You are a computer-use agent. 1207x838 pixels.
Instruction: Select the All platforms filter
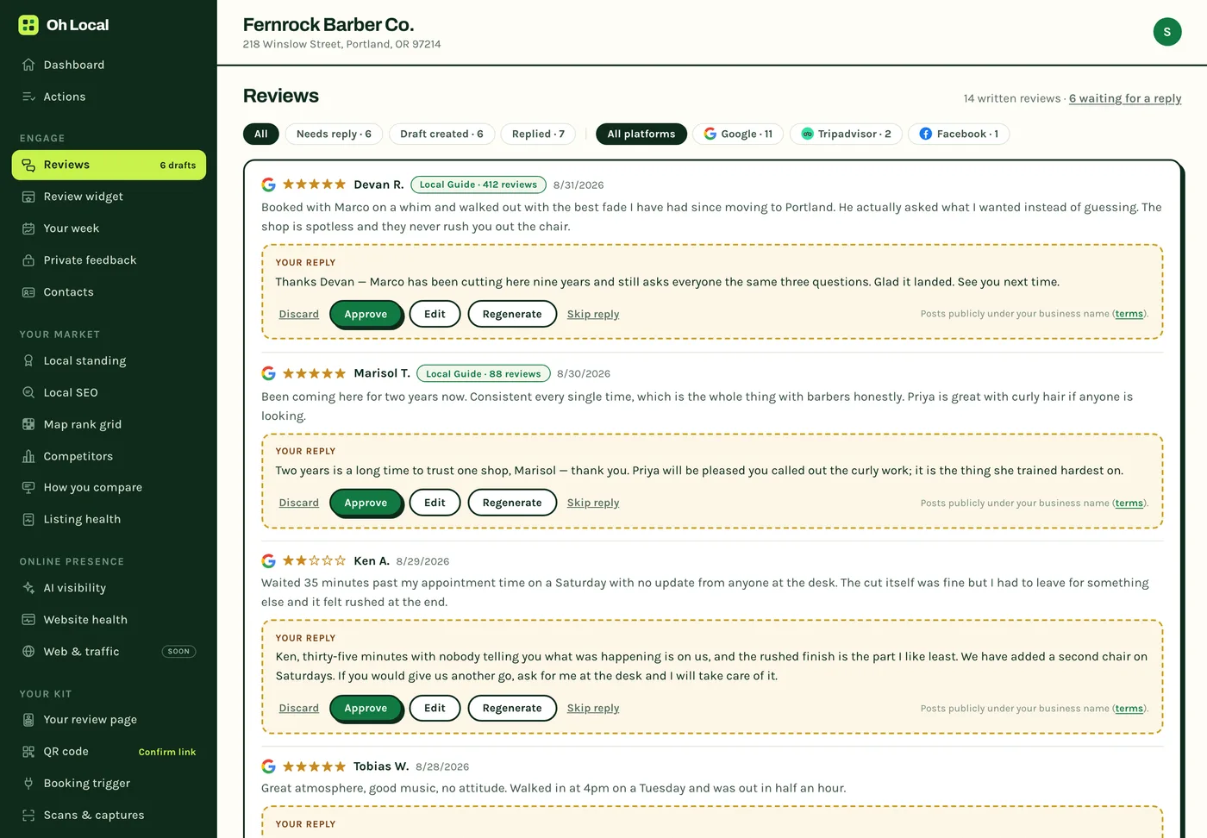(641, 134)
